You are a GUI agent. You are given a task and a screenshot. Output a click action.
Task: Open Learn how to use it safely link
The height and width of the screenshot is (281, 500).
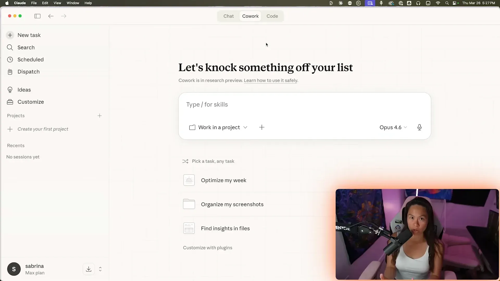271,80
